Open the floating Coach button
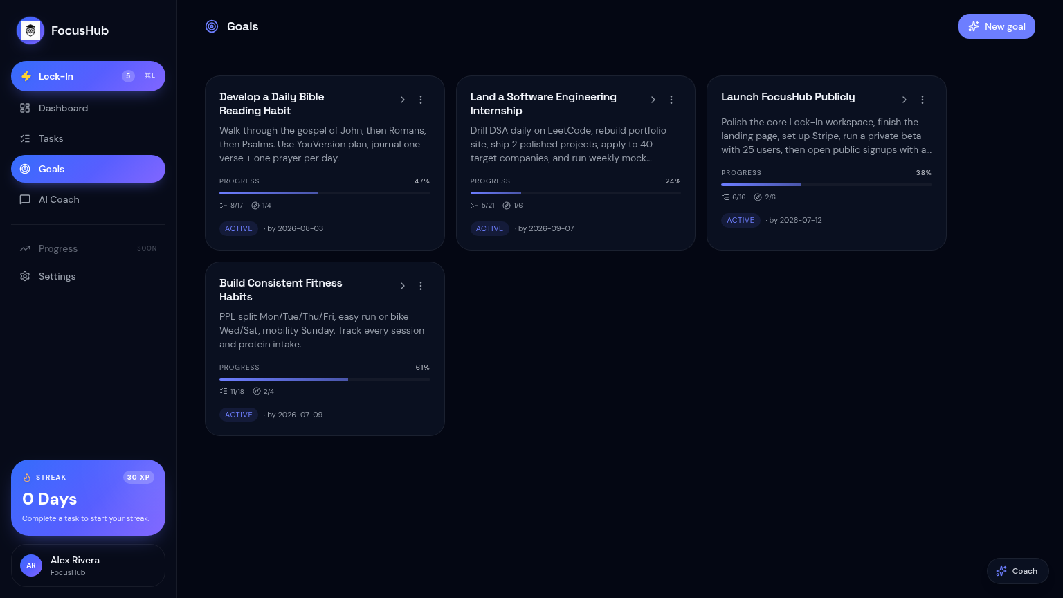The image size is (1063, 598). (1018, 571)
